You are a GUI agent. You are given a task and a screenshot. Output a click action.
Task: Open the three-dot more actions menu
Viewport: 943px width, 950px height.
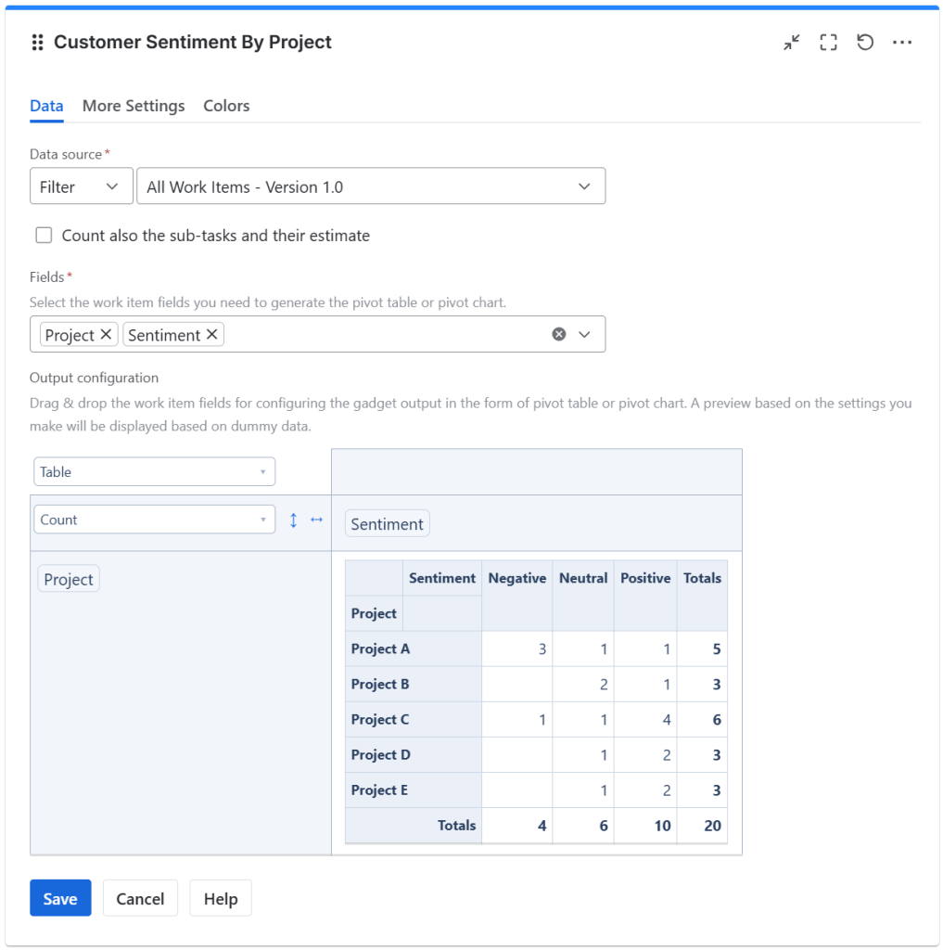point(902,43)
